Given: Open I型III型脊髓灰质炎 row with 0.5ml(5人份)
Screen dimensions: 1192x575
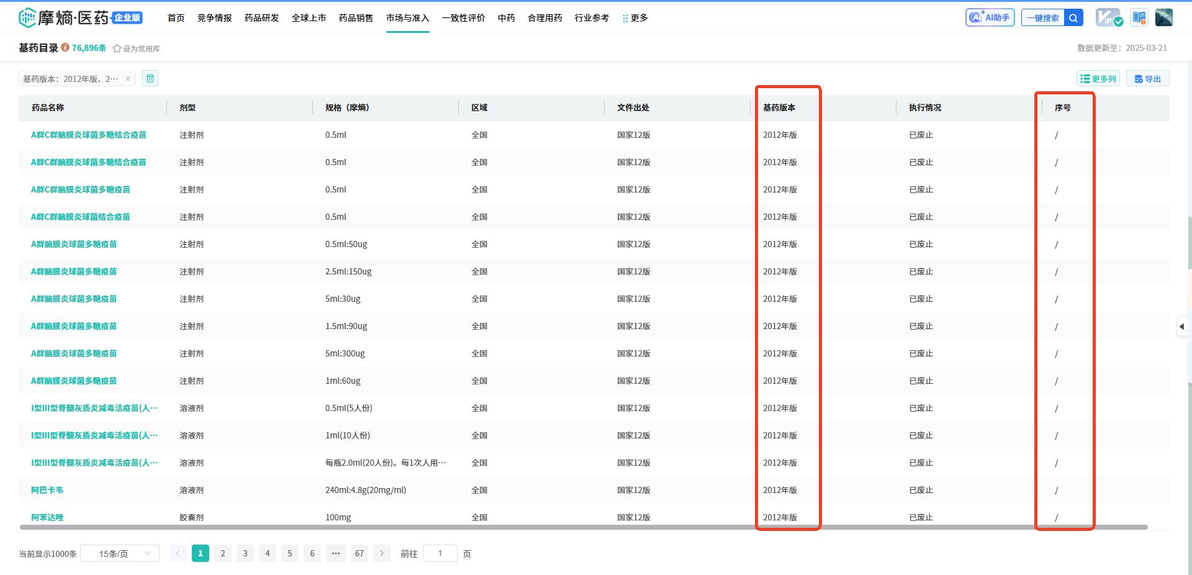Looking at the screenshot, I should (94, 408).
